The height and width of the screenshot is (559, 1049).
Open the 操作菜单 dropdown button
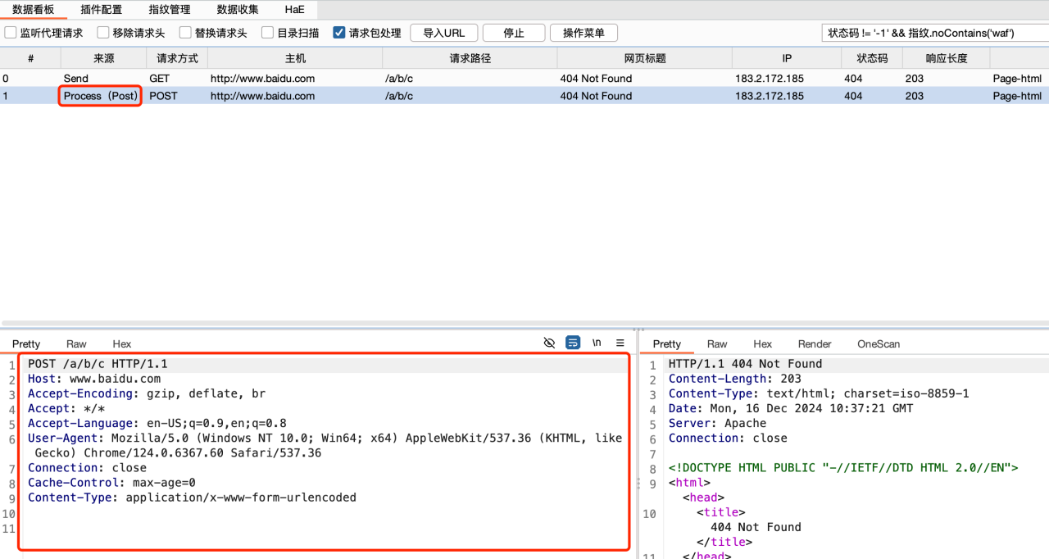click(584, 33)
